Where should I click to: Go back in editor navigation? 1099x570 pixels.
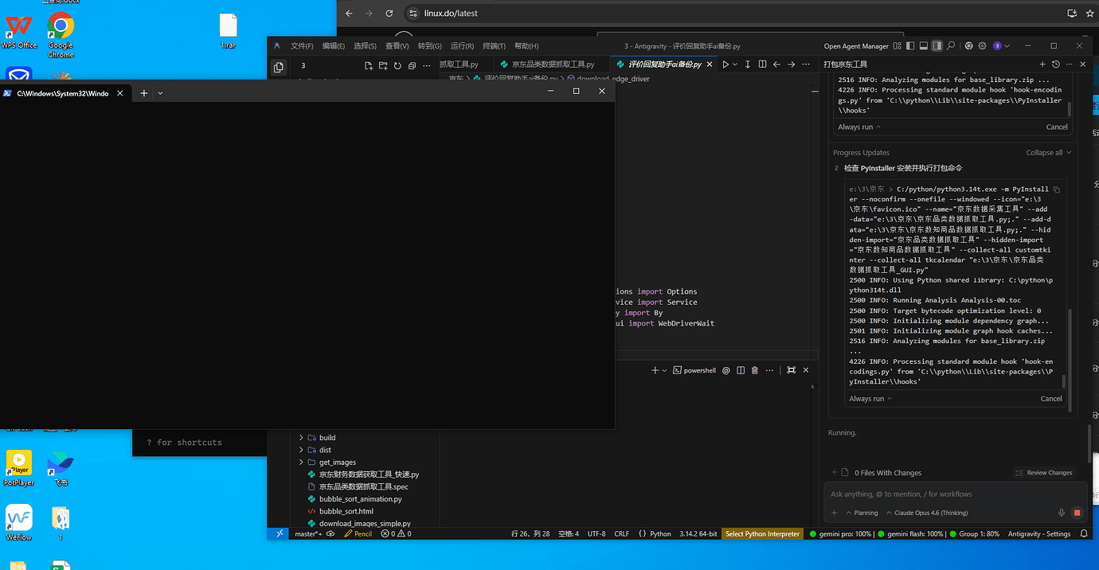[x=776, y=64]
